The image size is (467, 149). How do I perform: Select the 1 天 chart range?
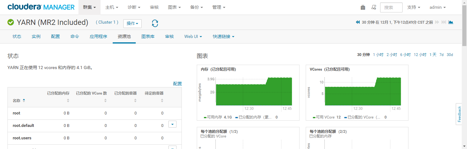(433, 55)
